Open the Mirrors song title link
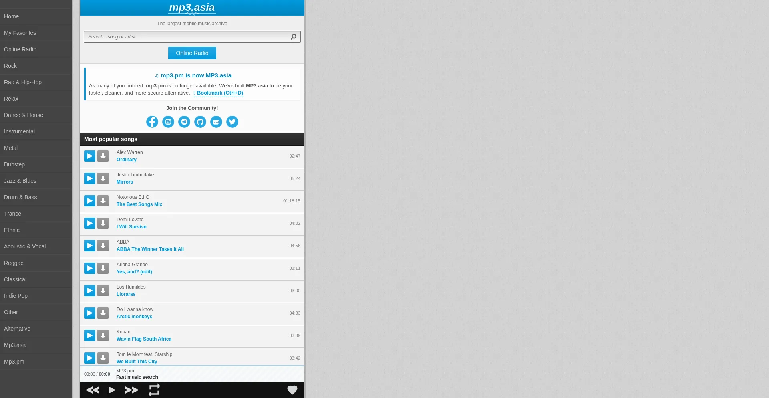The image size is (769, 398). pyautogui.click(x=125, y=182)
